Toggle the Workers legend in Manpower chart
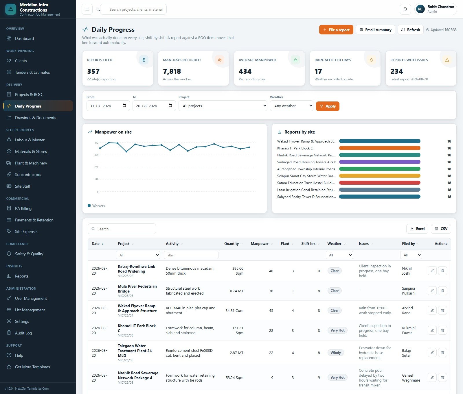 (96, 206)
